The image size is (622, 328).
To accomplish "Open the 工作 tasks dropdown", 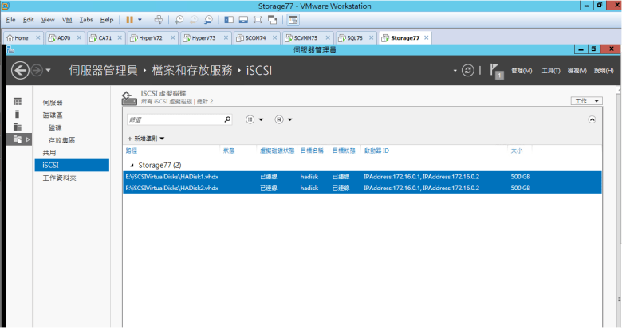I will pyautogui.click(x=587, y=101).
